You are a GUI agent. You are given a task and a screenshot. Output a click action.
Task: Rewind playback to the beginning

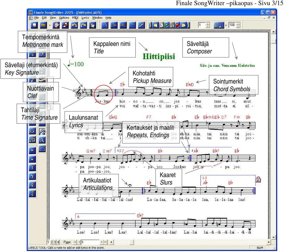click(x=151, y=25)
